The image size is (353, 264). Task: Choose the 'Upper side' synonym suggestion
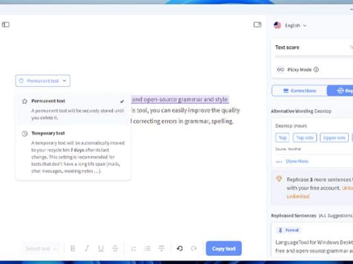coord(334,138)
